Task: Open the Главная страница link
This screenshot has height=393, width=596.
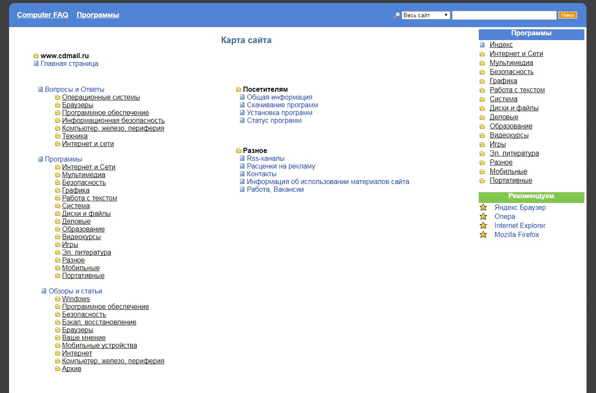Action: (x=69, y=64)
